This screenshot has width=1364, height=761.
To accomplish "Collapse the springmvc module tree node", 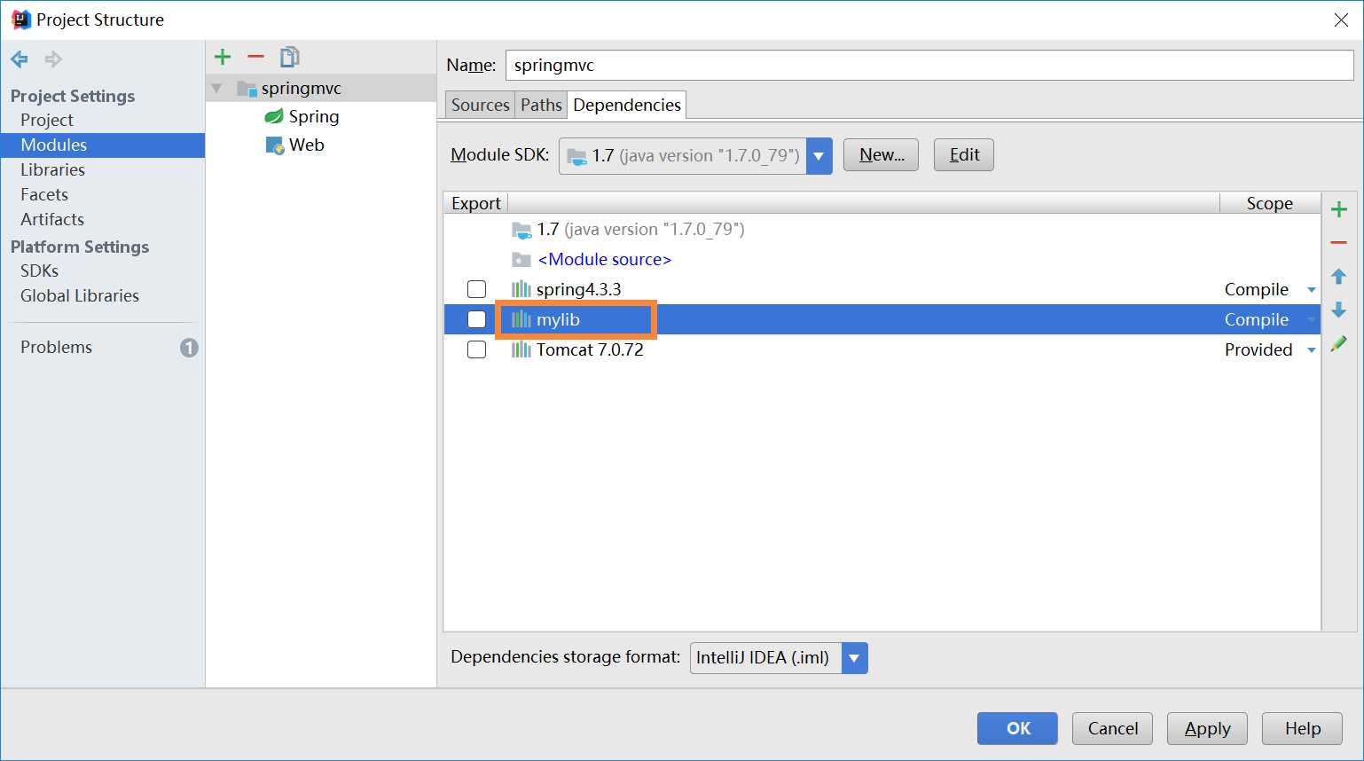I will point(216,88).
